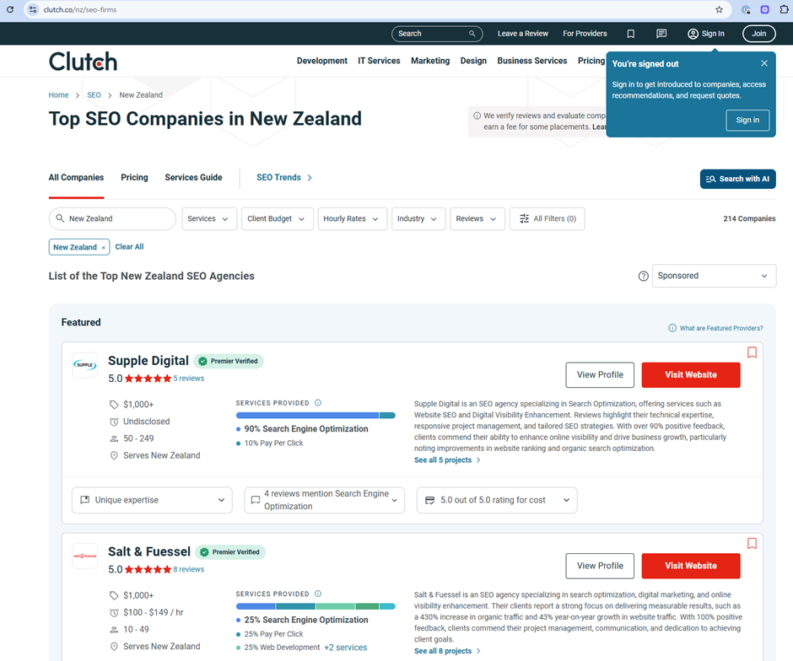Click Clear All filters link
793x661 pixels.
[x=129, y=247]
